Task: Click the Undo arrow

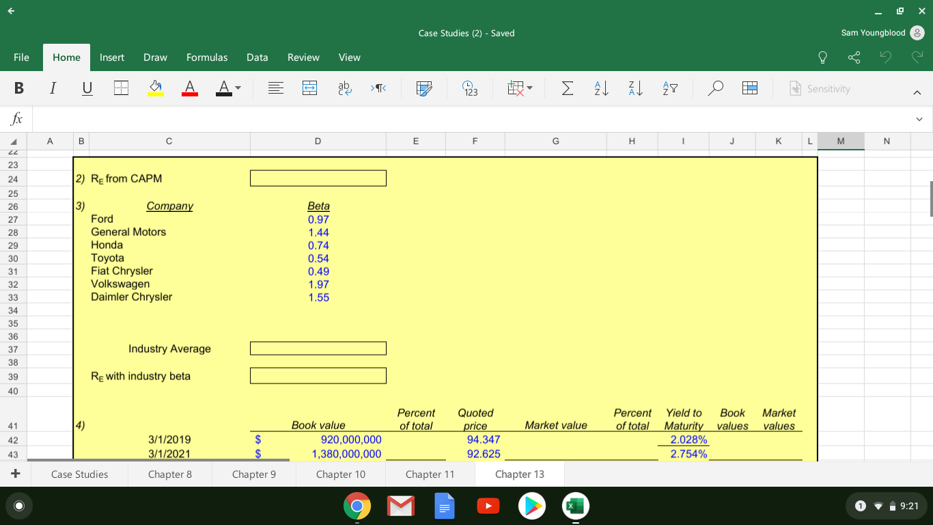Action: [885, 58]
